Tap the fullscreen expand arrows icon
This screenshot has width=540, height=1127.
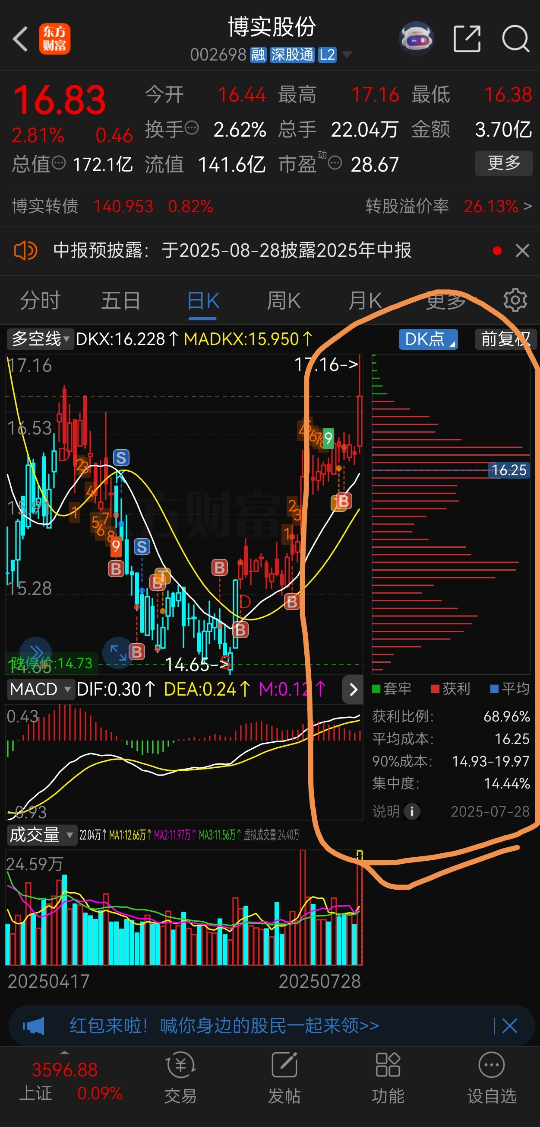click(118, 653)
